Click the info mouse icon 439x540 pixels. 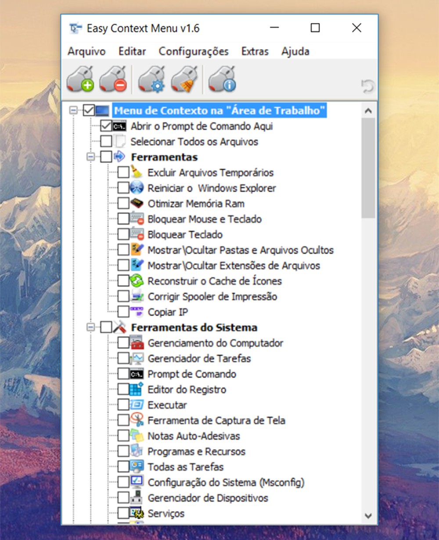(222, 80)
